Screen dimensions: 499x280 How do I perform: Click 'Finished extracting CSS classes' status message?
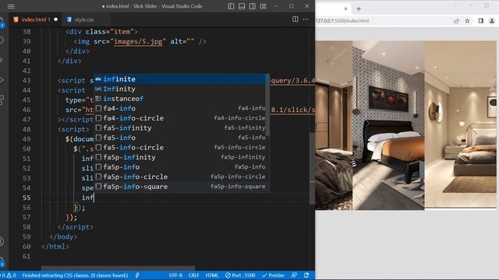[75, 275]
